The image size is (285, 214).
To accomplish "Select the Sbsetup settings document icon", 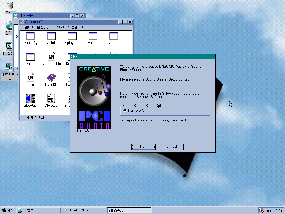I will pos(51,98).
